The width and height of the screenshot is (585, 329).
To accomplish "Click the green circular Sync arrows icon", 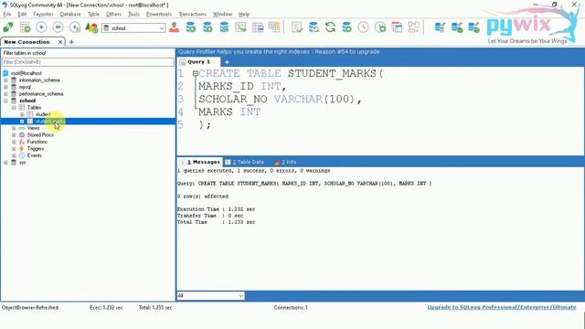I will (x=330, y=27).
